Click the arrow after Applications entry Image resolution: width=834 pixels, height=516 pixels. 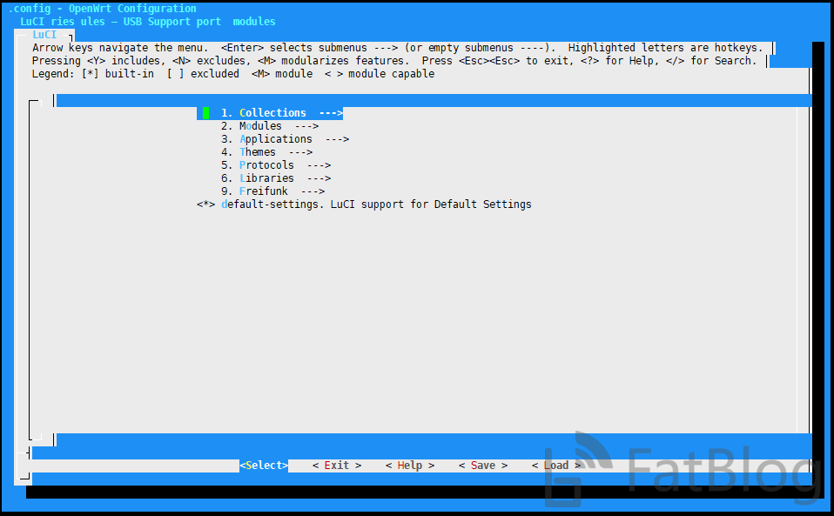[x=337, y=138]
